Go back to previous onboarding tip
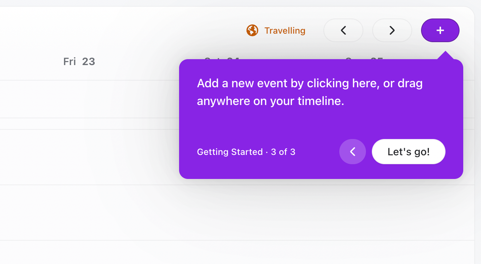Screen dimensions: 481x264 (353, 152)
